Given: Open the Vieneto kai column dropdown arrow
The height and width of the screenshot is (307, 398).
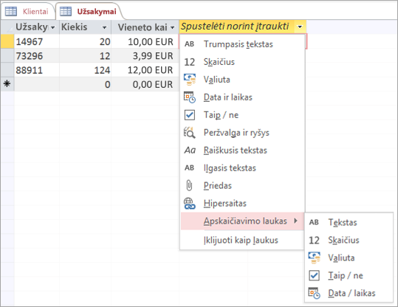Looking at the screenshot, I should [x=172, y=27].
